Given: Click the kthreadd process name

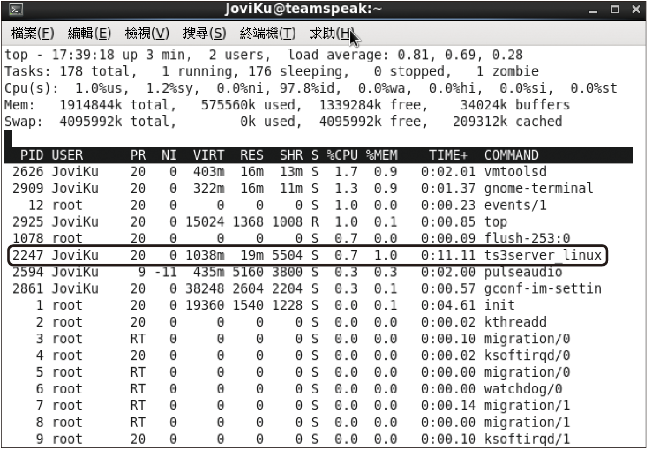Looking at the screenshot, I should click(515, 323).
